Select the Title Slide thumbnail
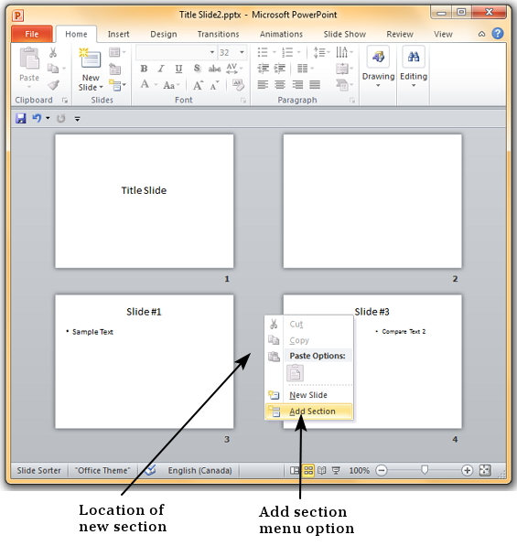The width and height of the screenshot is (517, 556). pos(145,201)
